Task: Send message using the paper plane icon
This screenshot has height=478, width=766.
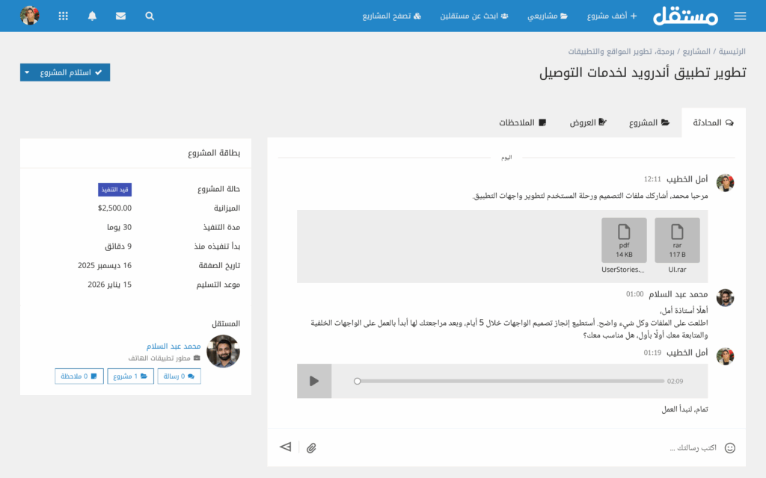Action: click(x=285, y=447)
